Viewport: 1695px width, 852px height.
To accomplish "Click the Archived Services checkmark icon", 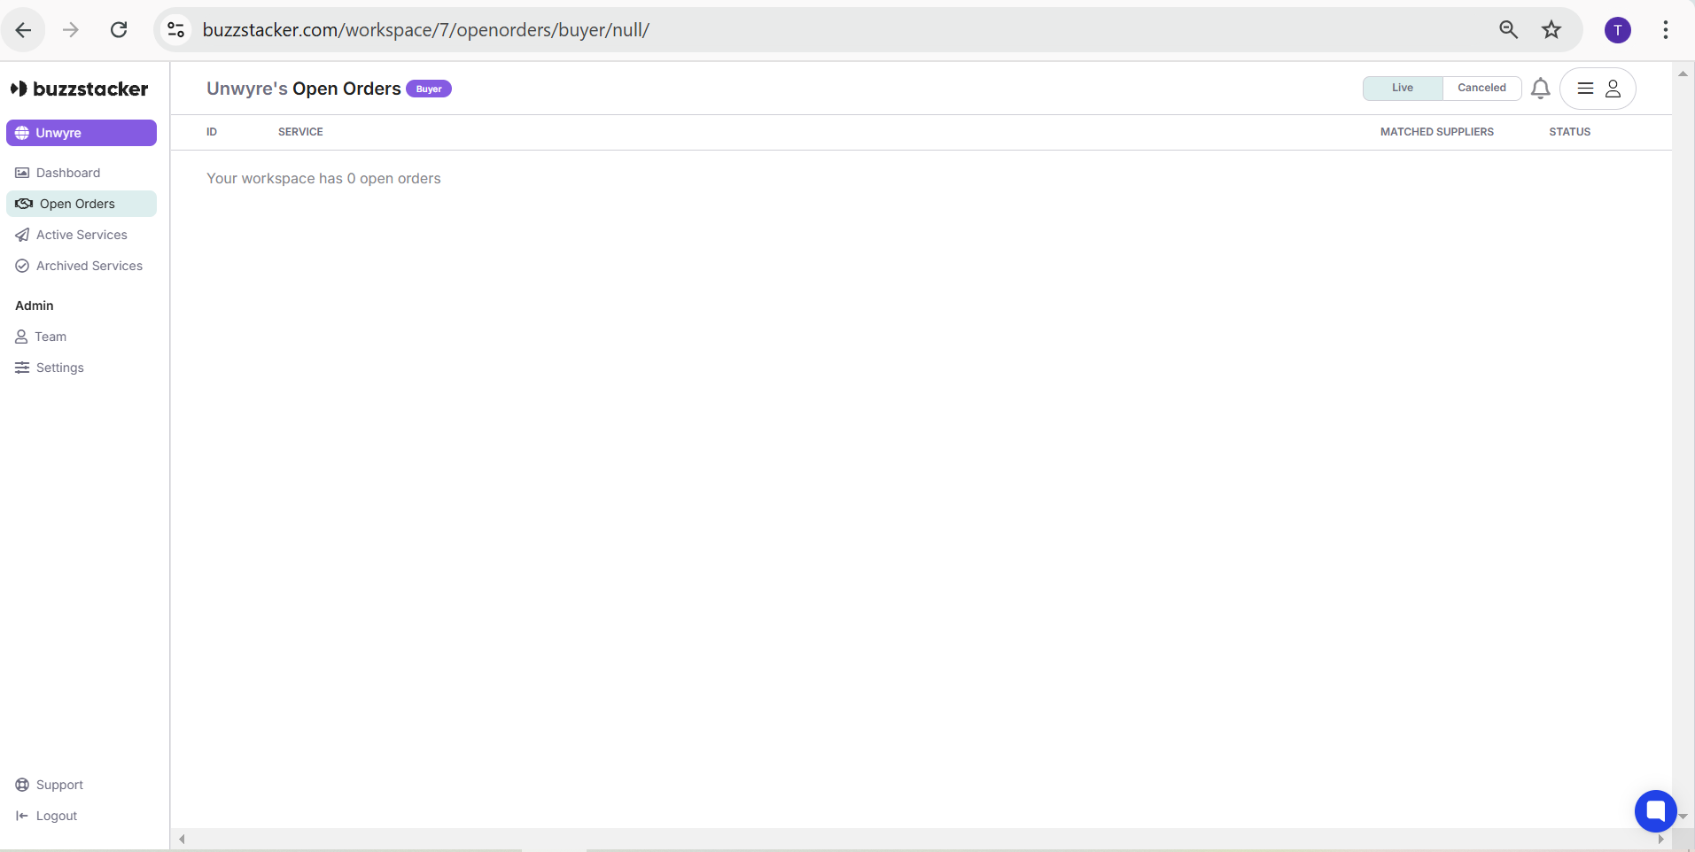I will point(22,266).
